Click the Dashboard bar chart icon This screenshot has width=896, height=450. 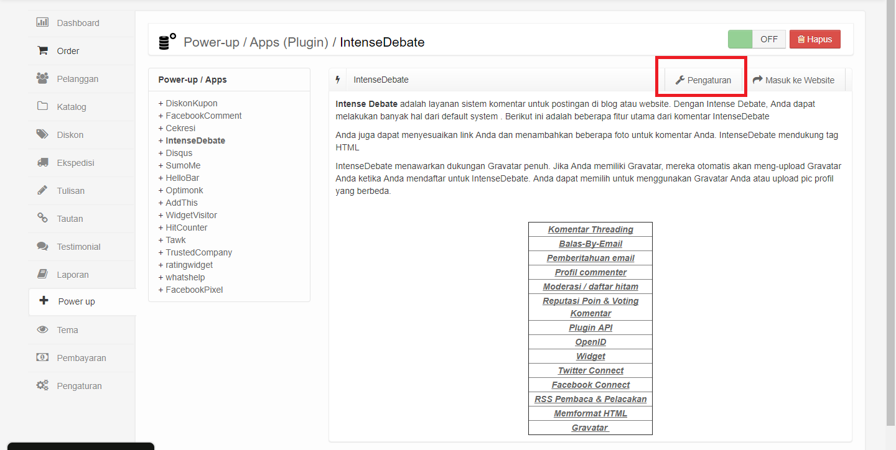pyautogui.click(x=42, y=22)
